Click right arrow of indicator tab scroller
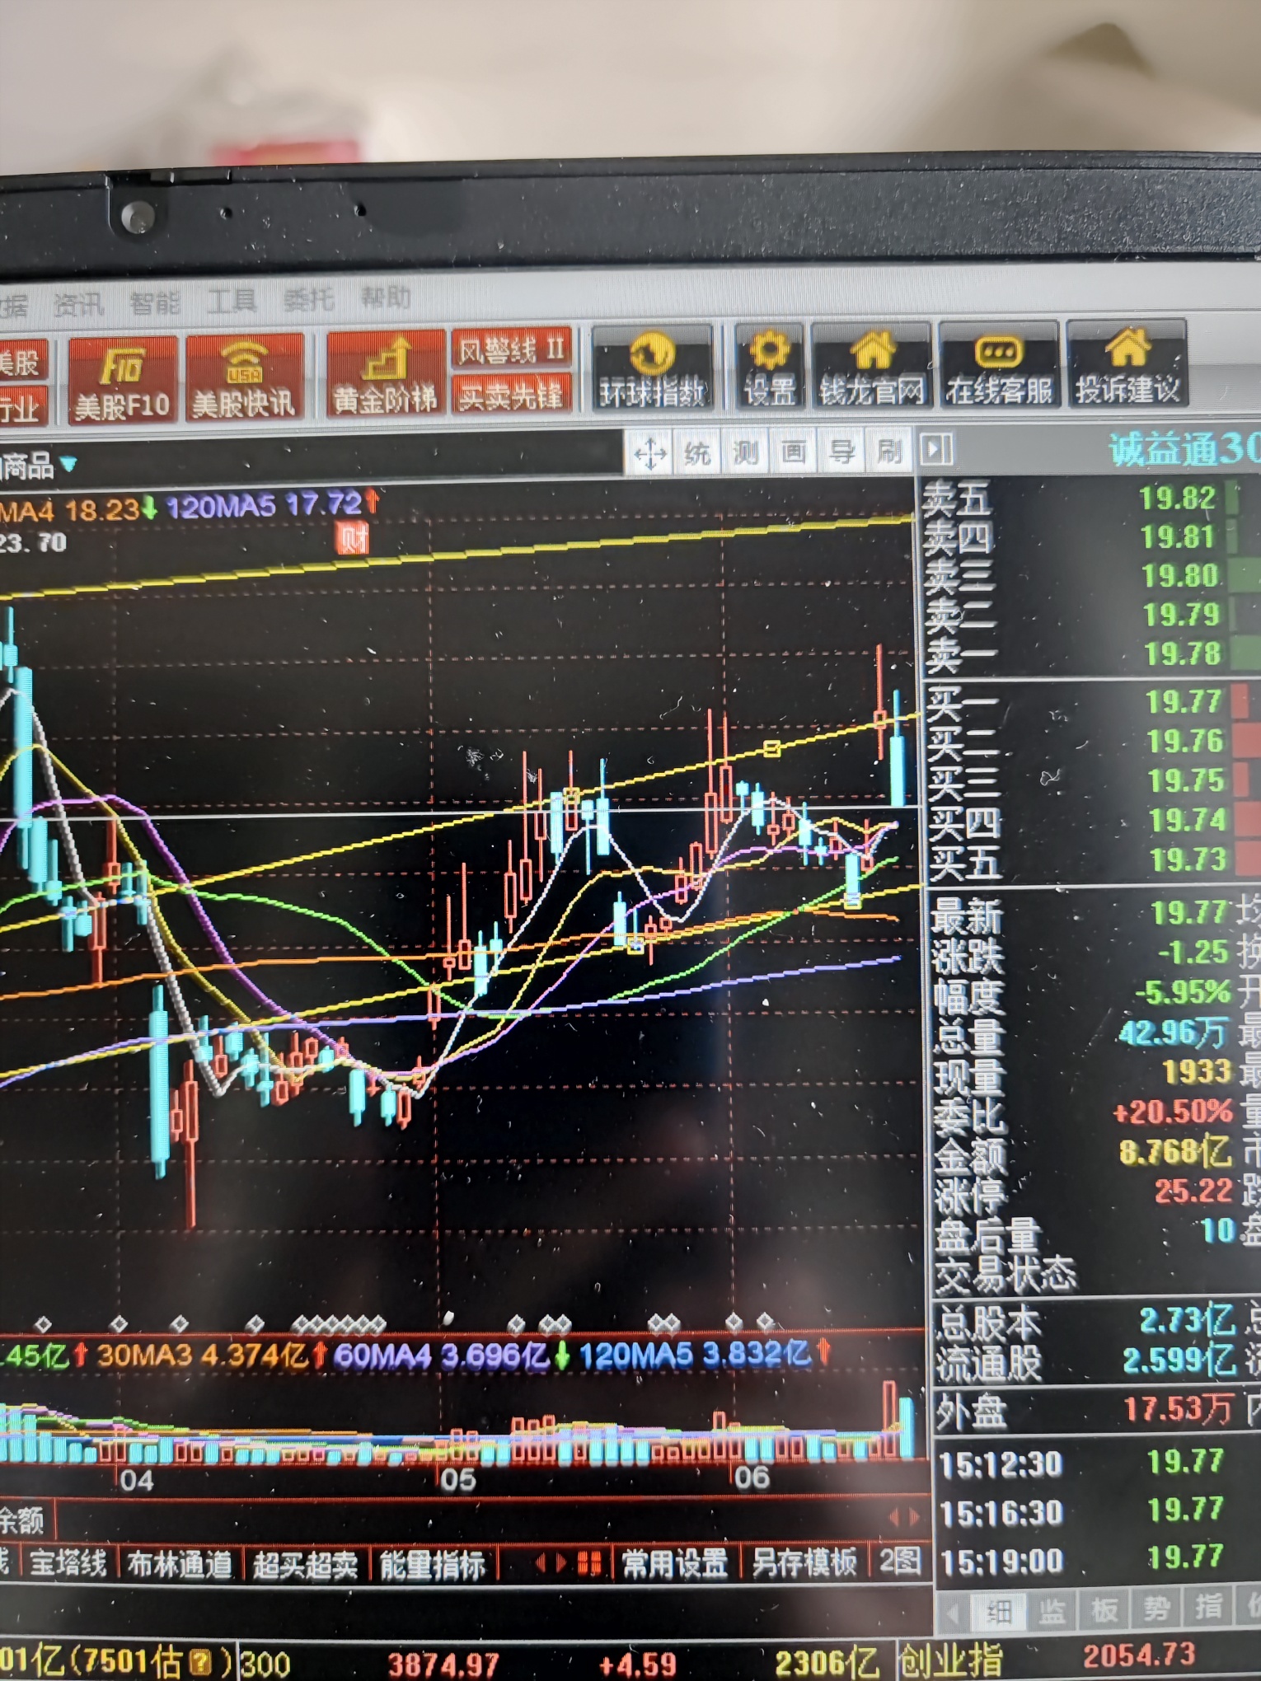This screenshot has width=1261, height=1681. [561, 1562]
